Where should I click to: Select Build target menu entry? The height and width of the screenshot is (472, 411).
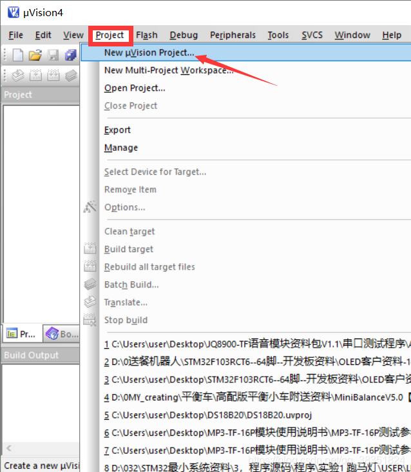246,249
